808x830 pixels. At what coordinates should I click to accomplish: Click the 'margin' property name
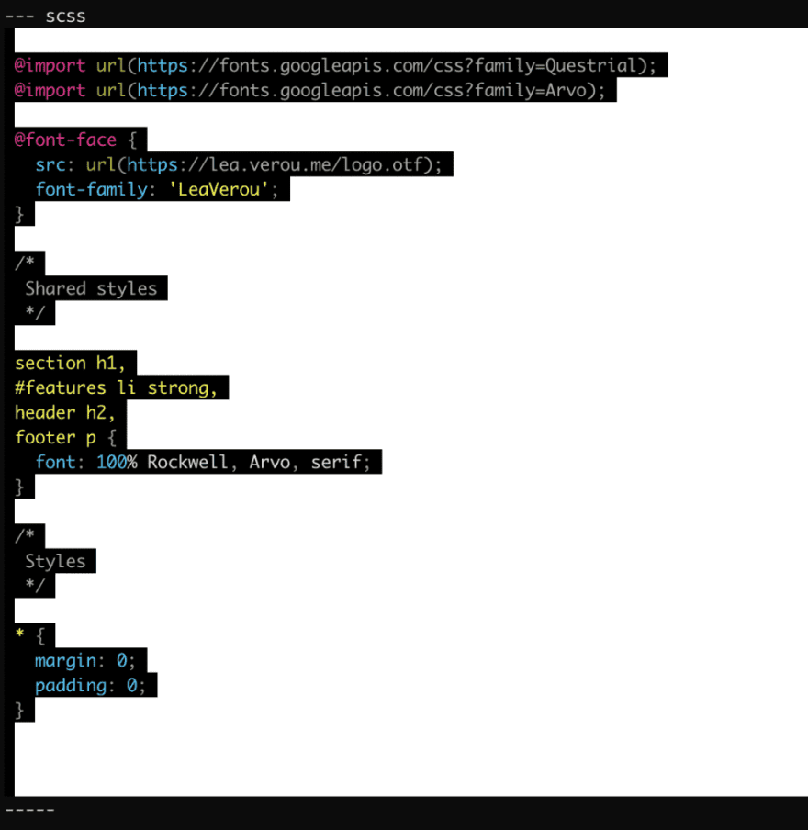click(x=66, y=661)
